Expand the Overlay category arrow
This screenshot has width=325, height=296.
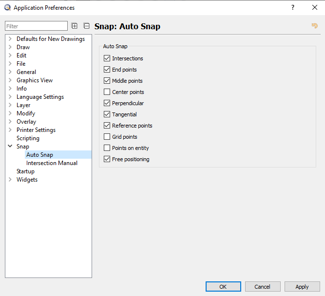10,122
